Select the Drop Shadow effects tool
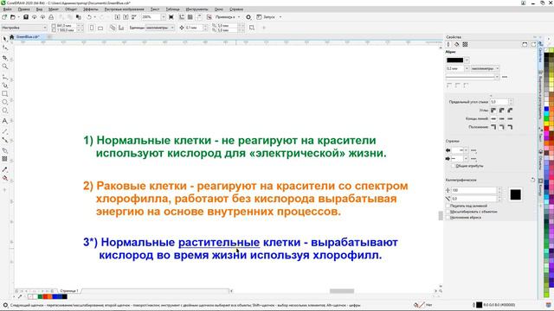 tap(4, 150)
